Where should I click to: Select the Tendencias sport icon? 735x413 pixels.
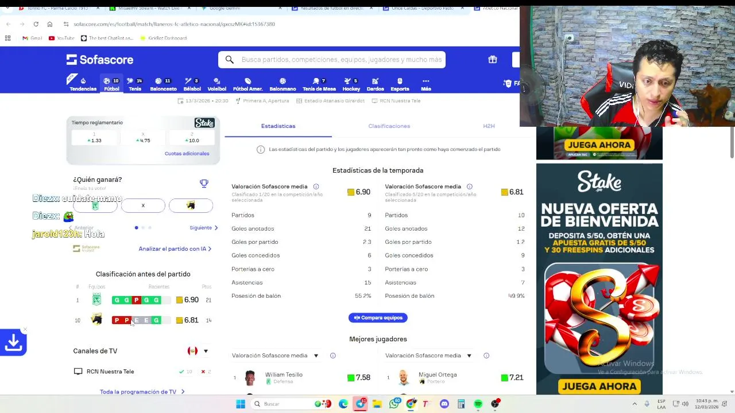[x=83, y=84]
